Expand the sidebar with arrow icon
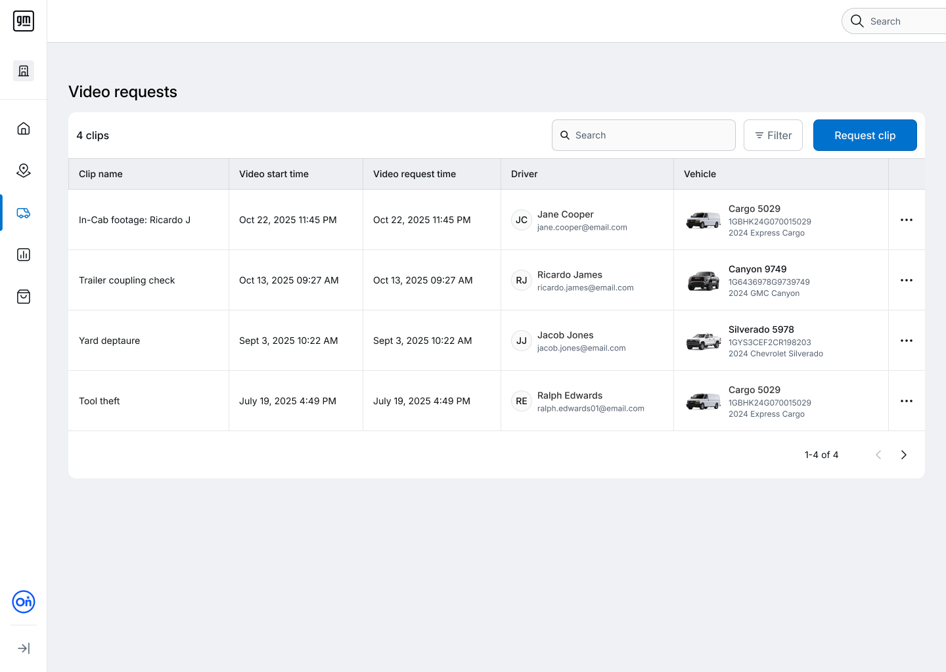This screenshot has width=946, height=672. [24, 648]
